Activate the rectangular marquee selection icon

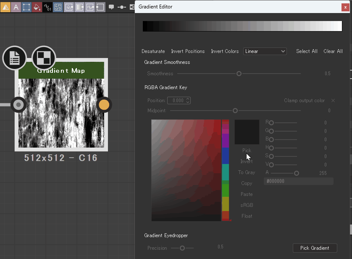pyautogui.click(x=26, y=7)
